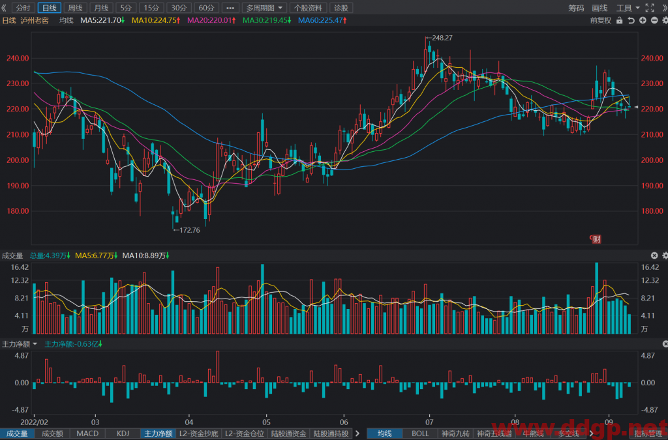The image size is (668, 440).
Task: Click the MA60:225.47 value
Action: [x=322, y=20]
